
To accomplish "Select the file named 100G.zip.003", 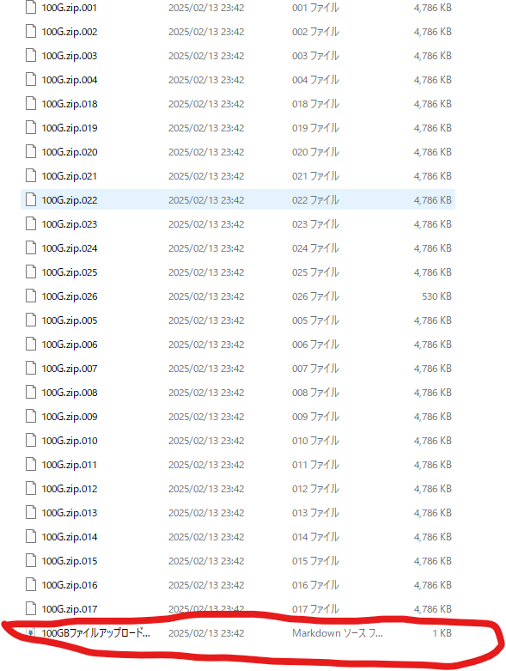I will (70, 56).
